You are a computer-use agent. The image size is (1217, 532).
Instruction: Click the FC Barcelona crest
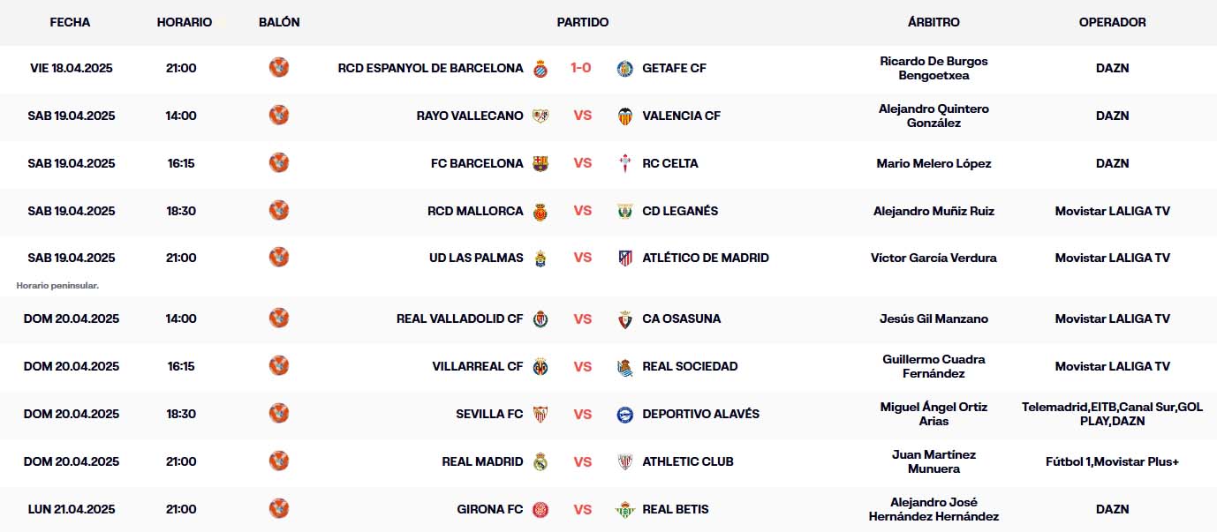click(540, 163)
